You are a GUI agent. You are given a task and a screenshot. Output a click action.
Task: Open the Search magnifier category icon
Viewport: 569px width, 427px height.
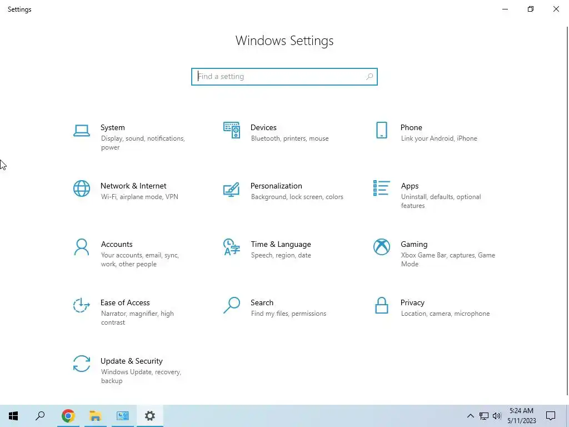pos(232,305)
